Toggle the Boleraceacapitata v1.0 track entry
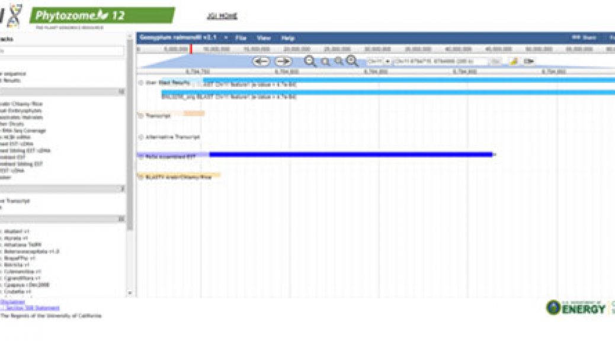Screen dimensions: 615x341 [31, 251]
